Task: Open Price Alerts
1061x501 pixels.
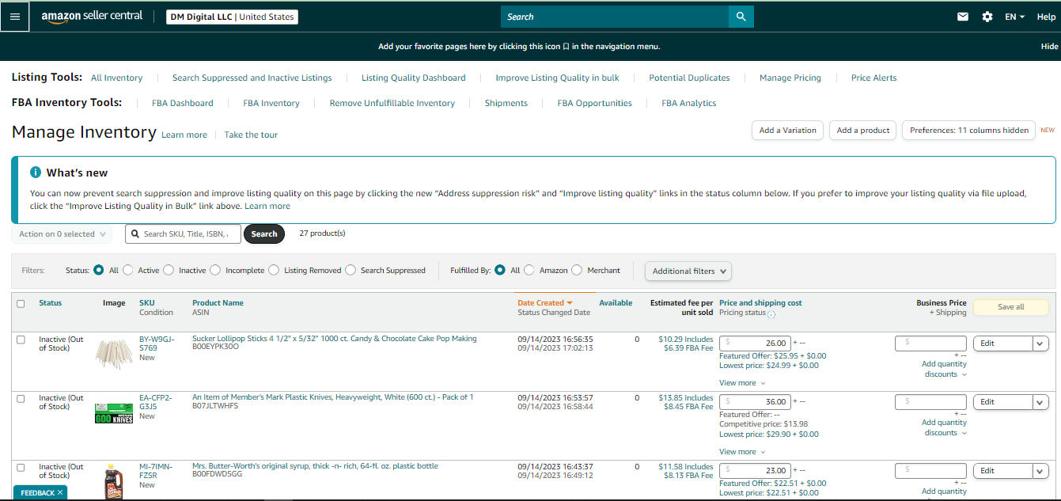Action: pos(874,78)
